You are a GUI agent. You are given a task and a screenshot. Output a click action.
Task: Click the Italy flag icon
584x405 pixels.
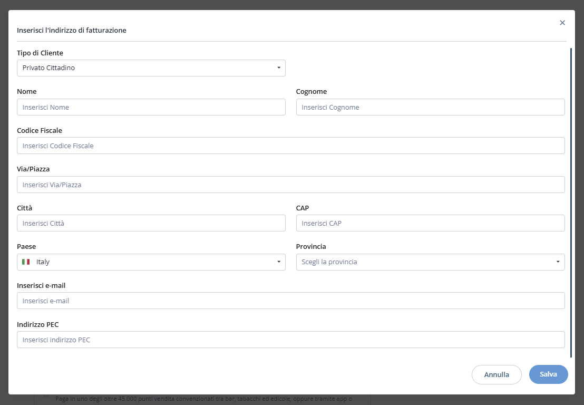[x=26, y=262]
